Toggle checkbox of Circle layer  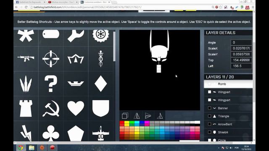pyautogui.click(x=209, y=140)
